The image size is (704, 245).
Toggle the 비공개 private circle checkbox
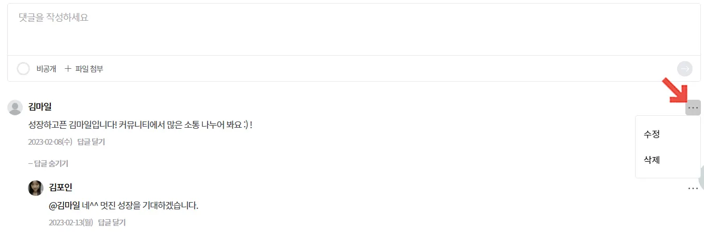[23, 69]
